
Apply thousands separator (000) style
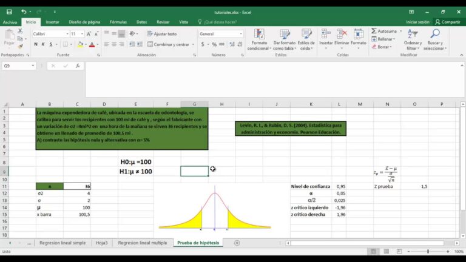[221, 44]
